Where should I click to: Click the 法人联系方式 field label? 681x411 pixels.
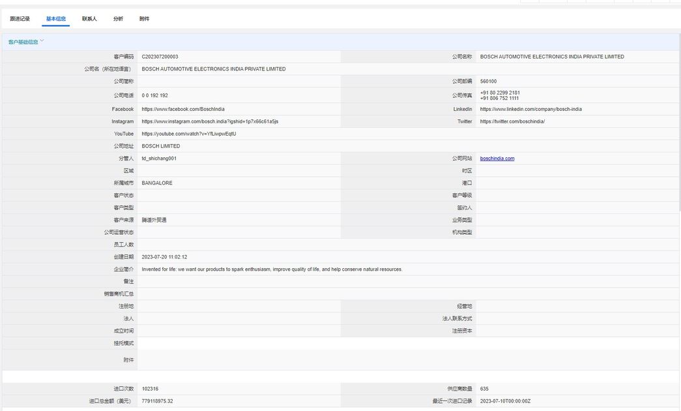coord(457,319)
